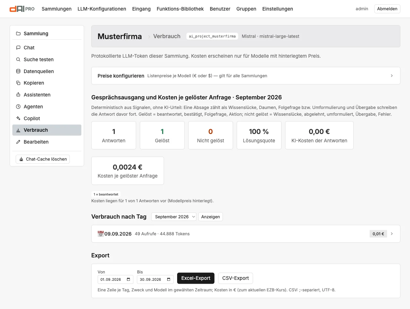Click the admin username label
410x309 pixels.
click(362, 9)
